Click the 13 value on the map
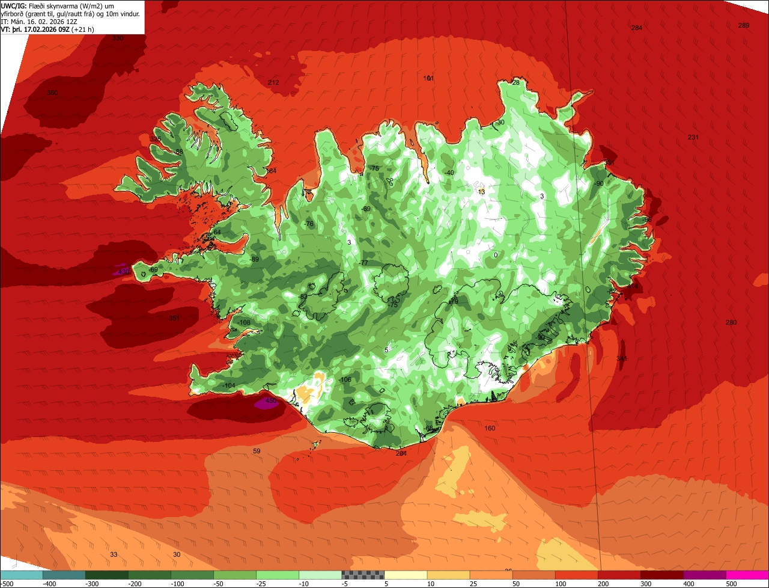The height and width of the screenshot is (588, 769). (x=481, y=192)
